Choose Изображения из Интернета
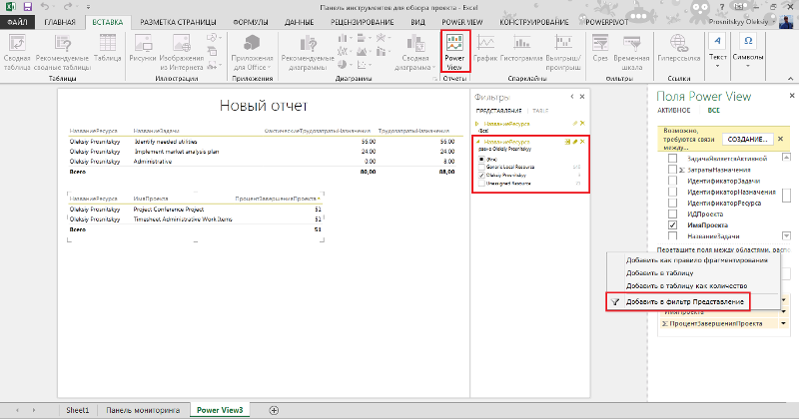 point(182,52)
